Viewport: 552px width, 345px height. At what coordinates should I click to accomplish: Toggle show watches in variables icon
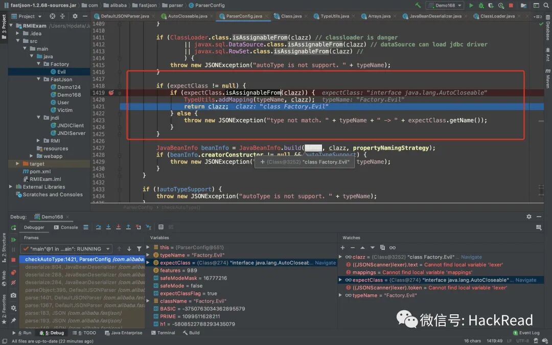tap(393, 247)
